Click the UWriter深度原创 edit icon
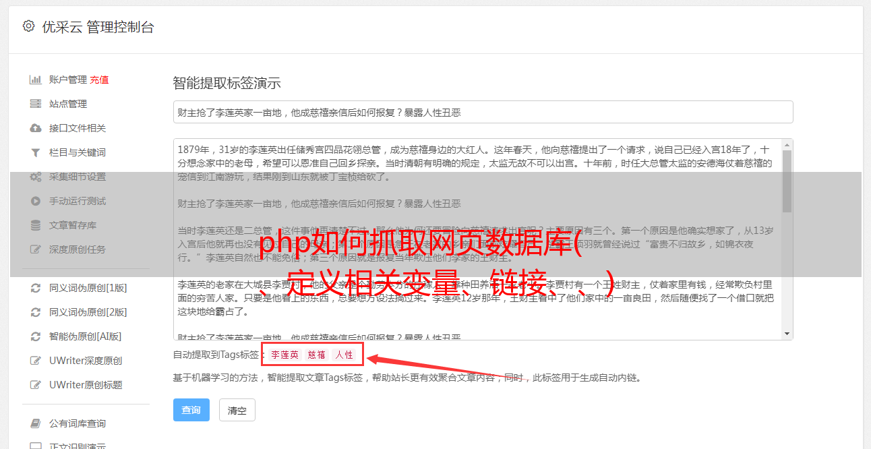Screen dimensions: 871x449 click(x=36, y=361)
